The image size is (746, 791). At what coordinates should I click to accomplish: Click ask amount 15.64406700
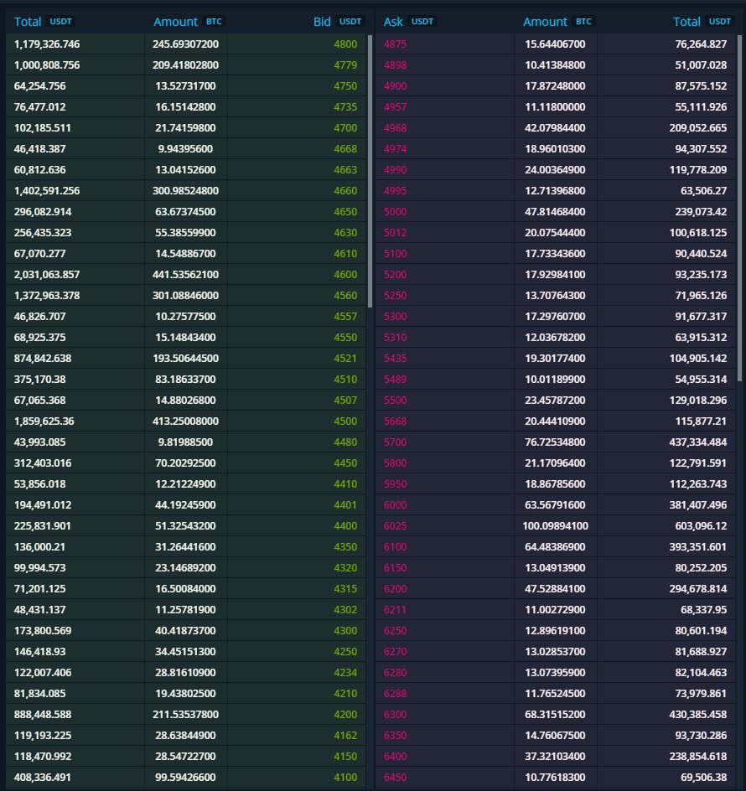555,44
